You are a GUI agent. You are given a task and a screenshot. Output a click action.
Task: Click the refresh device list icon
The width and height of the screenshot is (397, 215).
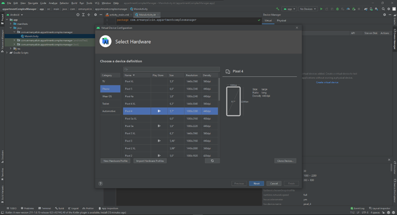click(212, 161)
